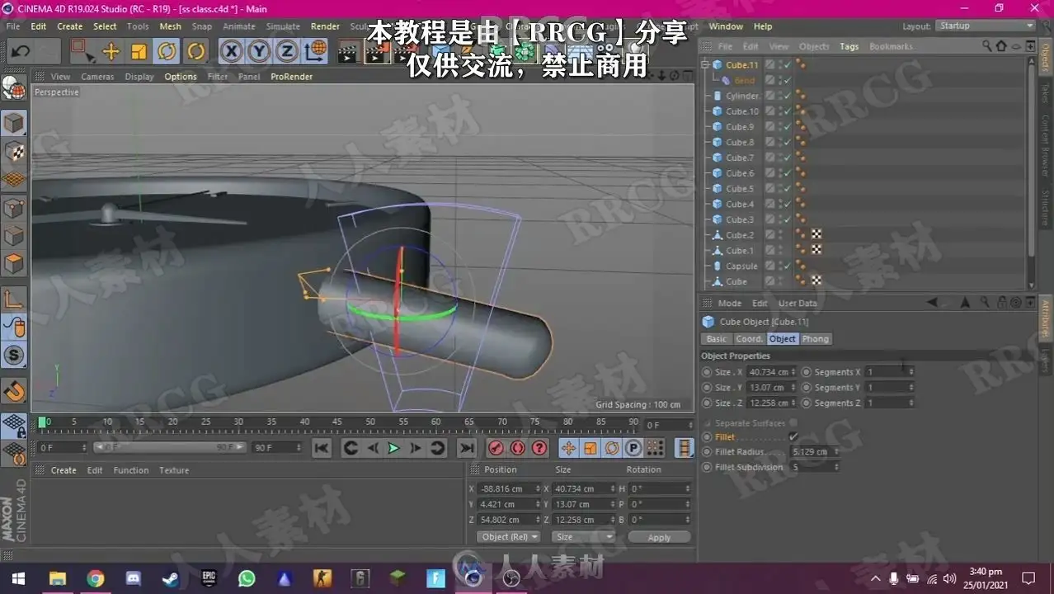Screen dimensions: 1054x594
Task: Click Tweak mouse icon in left toolbar
Action: point(14,328)
